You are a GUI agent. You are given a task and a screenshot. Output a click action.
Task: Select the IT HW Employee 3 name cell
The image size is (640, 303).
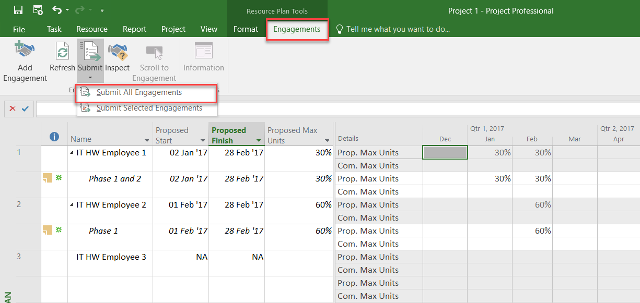111,257
